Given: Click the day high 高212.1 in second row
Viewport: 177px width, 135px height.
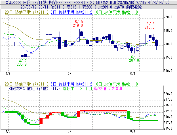Looking at the screenshot, I should tap(73, 7).
